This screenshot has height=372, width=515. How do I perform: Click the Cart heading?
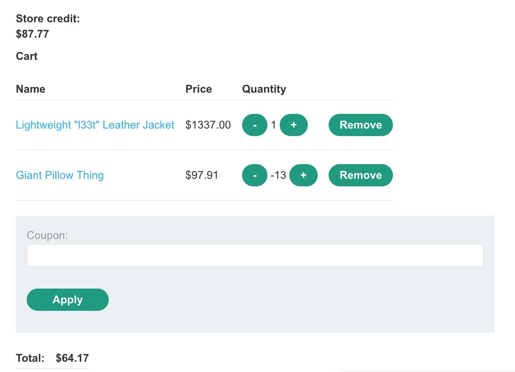(27, 56)
